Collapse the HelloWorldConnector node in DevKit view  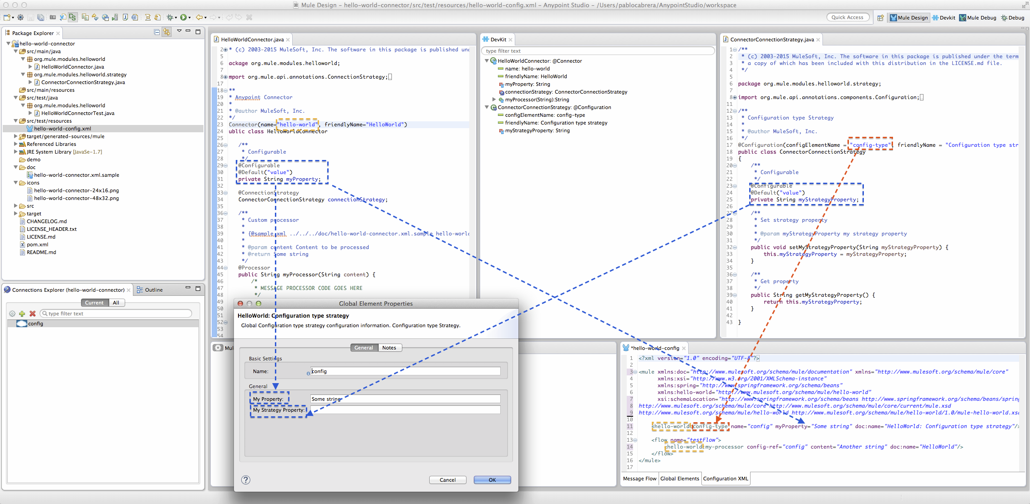(x=487, y=60)
